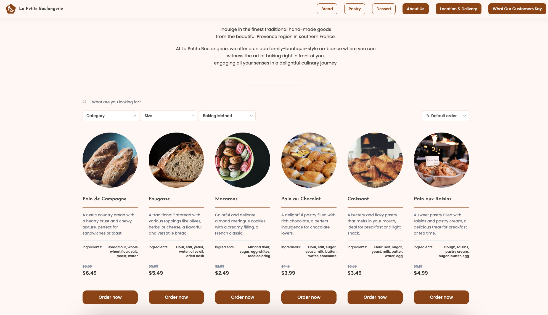Viewport: 548px width, 315px height.
Task: Click the search magnifying glass icon
Action: click(84, 102)
